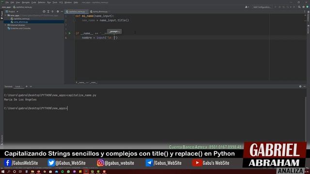Open File Explorer from taskbar
The image size is (310, 174).
pyautogui.click(x=32, y=172)
